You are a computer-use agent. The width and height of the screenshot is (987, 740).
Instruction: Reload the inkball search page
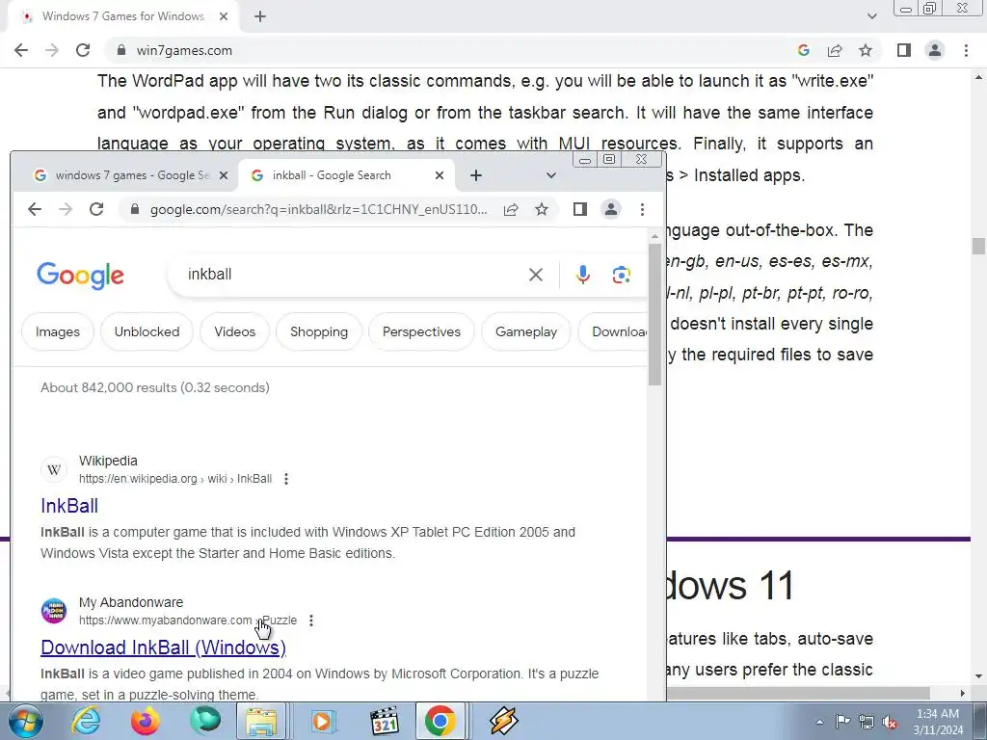click(96, 209)
